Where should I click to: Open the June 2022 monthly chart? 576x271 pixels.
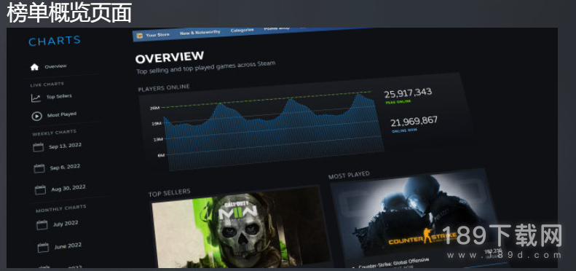tap(68, 246)
